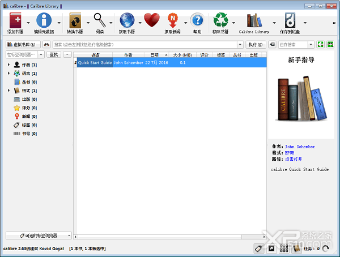Toggle tag browser via status bar tag icon
Screen dimensions: 340x257
pyautogui.click(x=258, y=249)
